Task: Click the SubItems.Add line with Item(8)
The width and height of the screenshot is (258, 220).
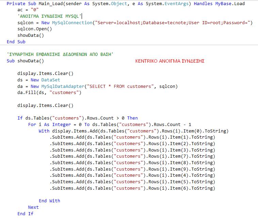Action: pos(132,163)
